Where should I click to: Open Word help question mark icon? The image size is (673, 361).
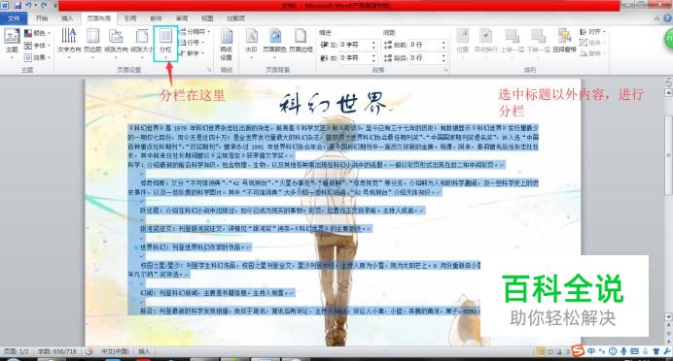tap(667, 18)
